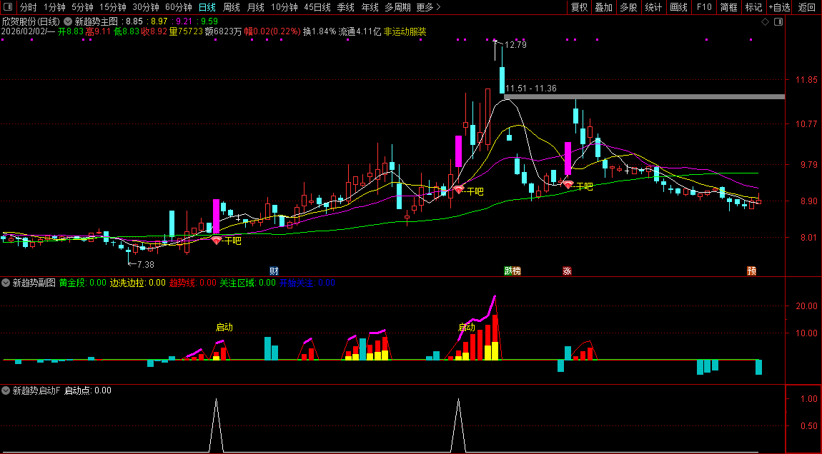Click the 7.38 low price label

point(145,264)
